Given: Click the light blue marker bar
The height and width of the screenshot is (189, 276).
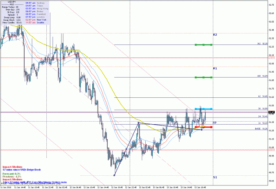Looking at the screenshot, I should coord(204,109).
